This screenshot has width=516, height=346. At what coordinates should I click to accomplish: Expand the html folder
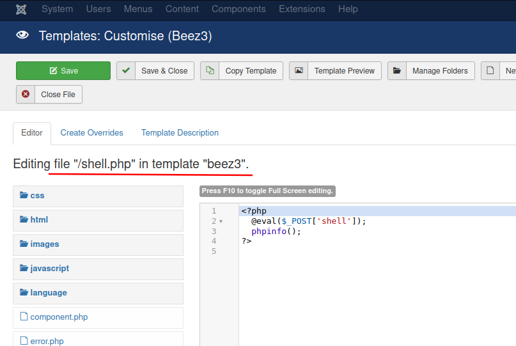click(98, 221)
